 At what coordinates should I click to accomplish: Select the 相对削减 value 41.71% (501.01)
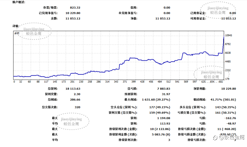223,100
